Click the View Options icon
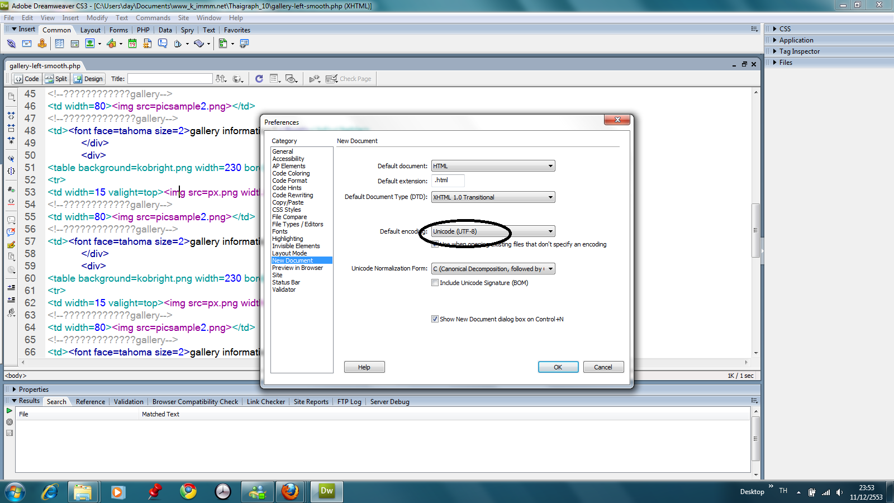 pyautogui.click(x=275, y=79)
